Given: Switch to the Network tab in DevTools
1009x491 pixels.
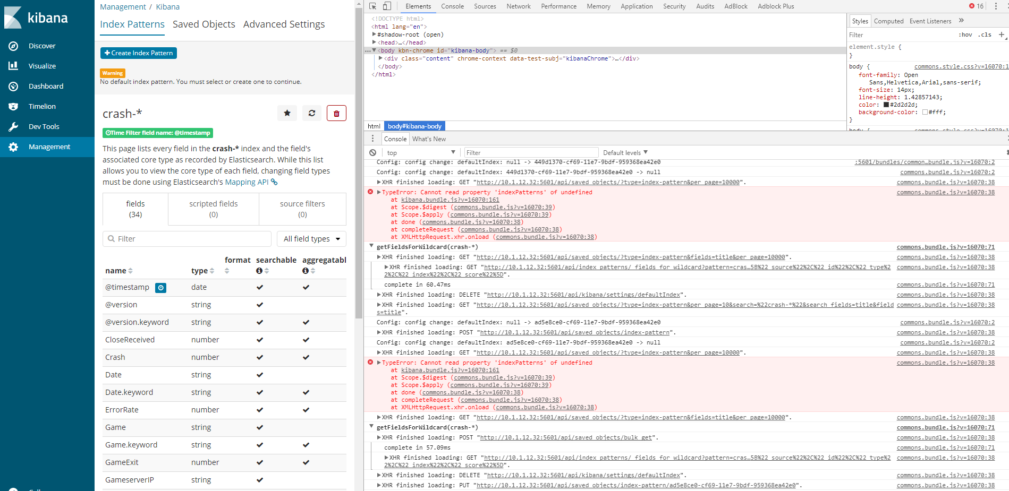Looking at the screenshot, I should [519, 6].
